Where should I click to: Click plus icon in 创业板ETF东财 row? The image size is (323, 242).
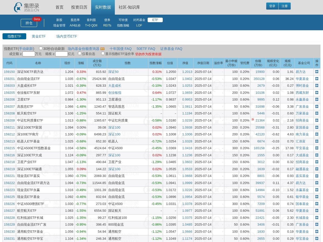(x=317, y=93)
